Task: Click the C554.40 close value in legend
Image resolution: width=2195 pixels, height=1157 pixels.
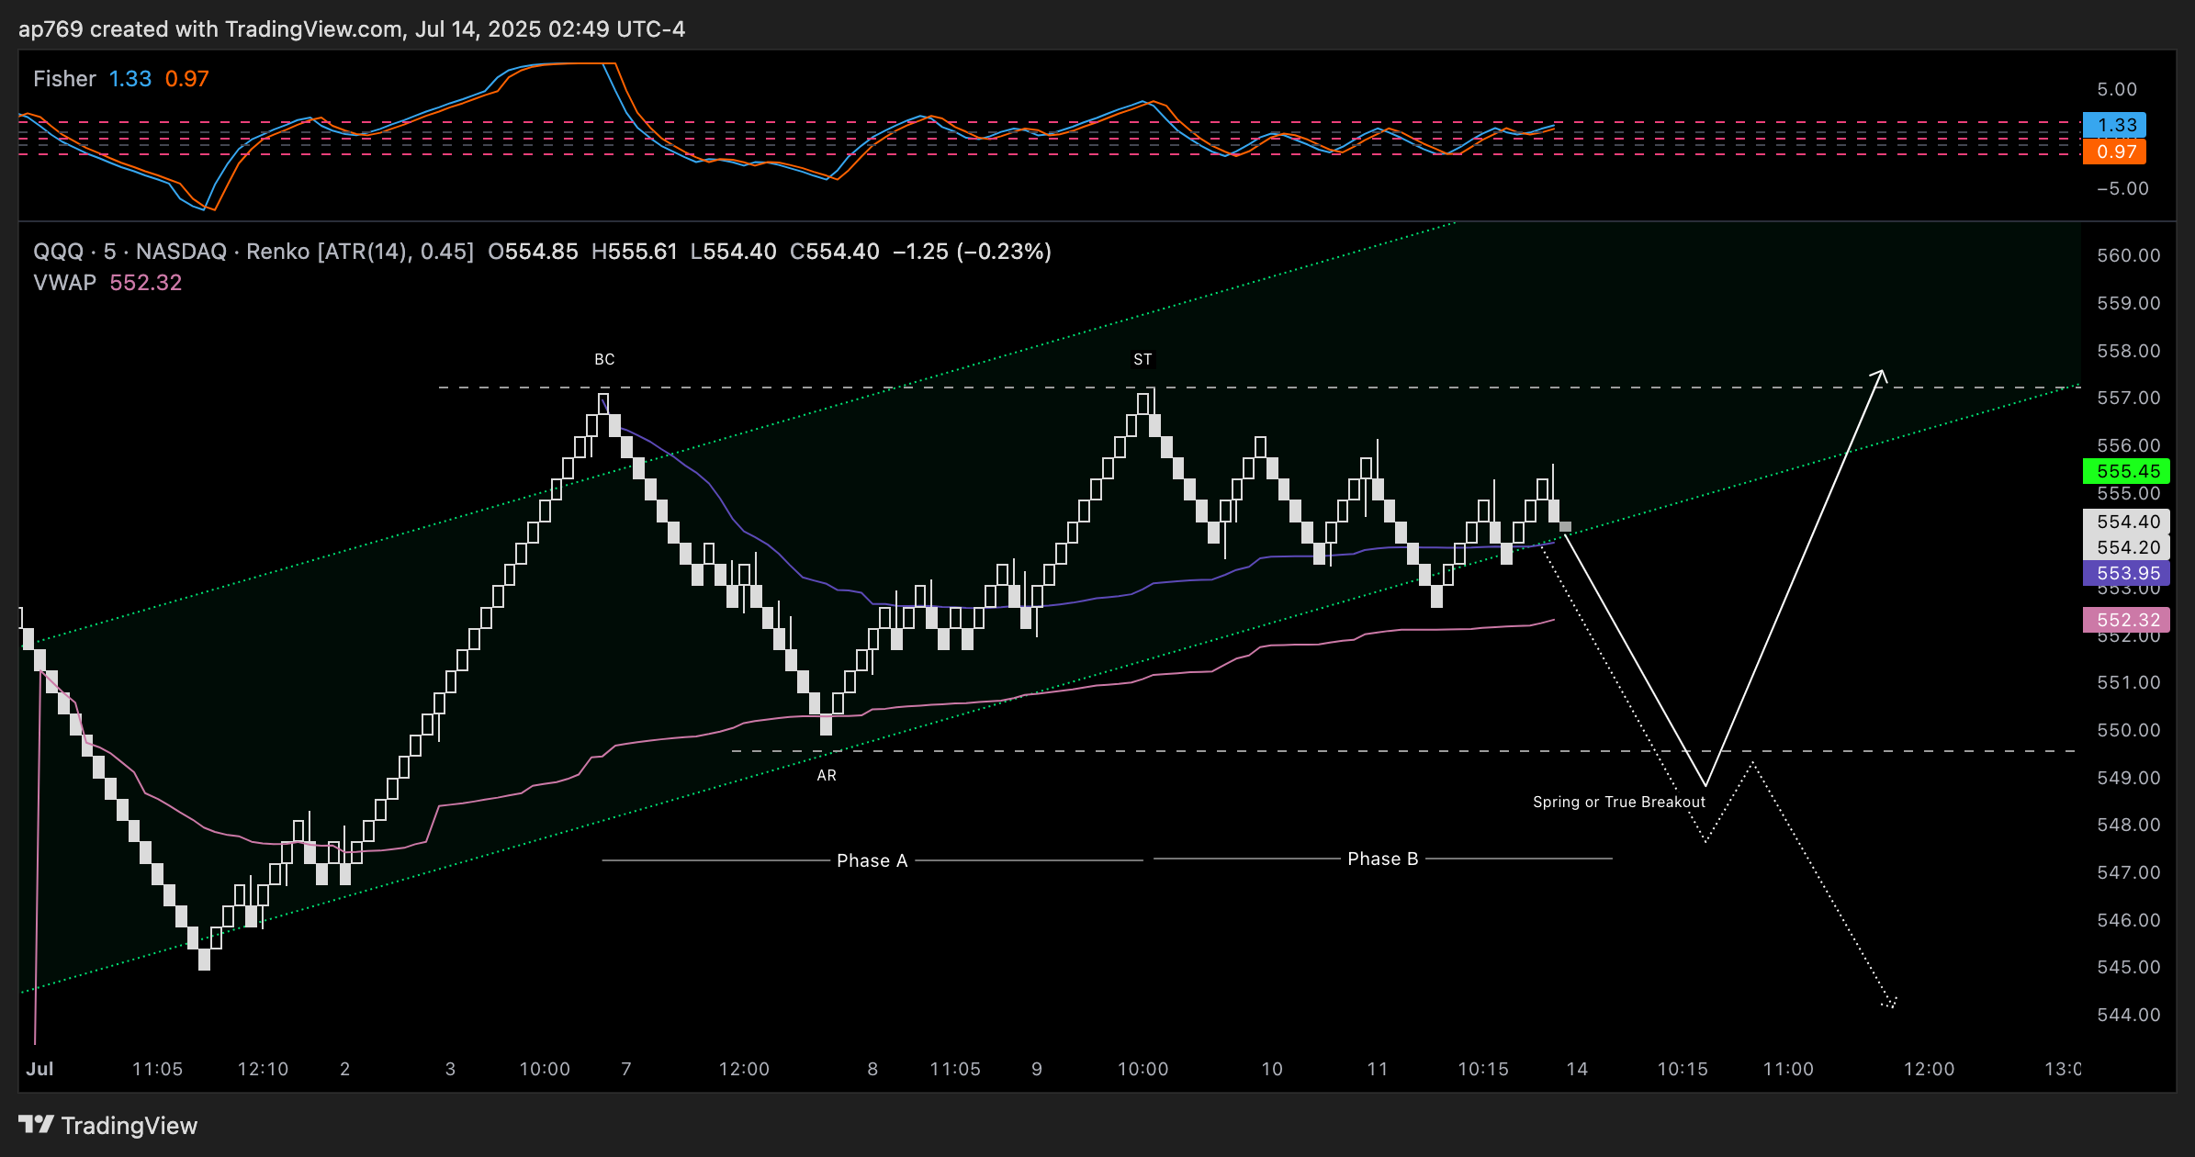Action: [x=835, y=252]
